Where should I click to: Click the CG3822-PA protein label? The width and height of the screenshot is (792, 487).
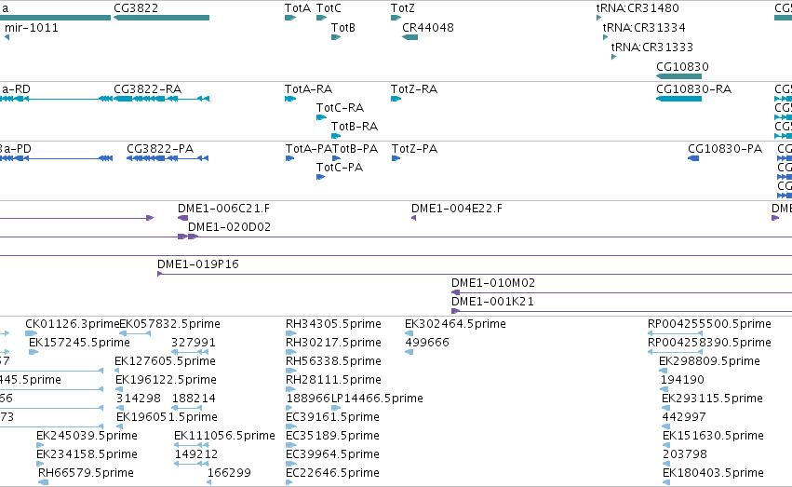(x=160, y=149)
